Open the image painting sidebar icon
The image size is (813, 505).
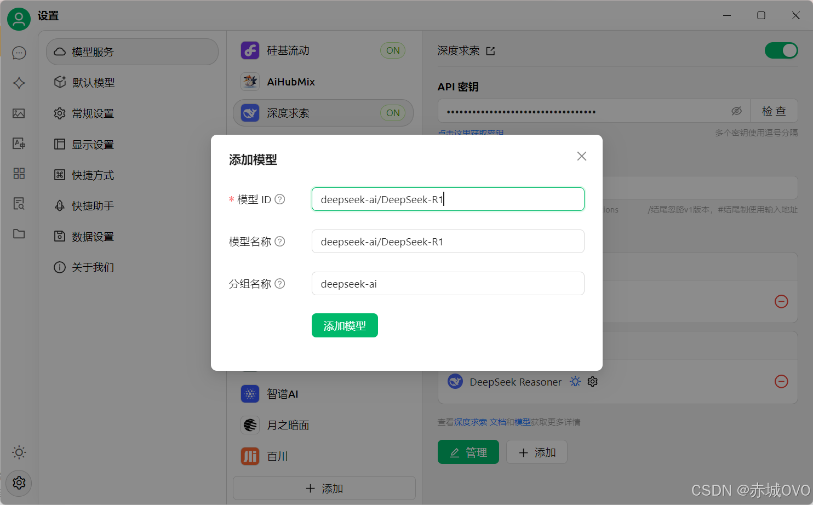[19, 113]
